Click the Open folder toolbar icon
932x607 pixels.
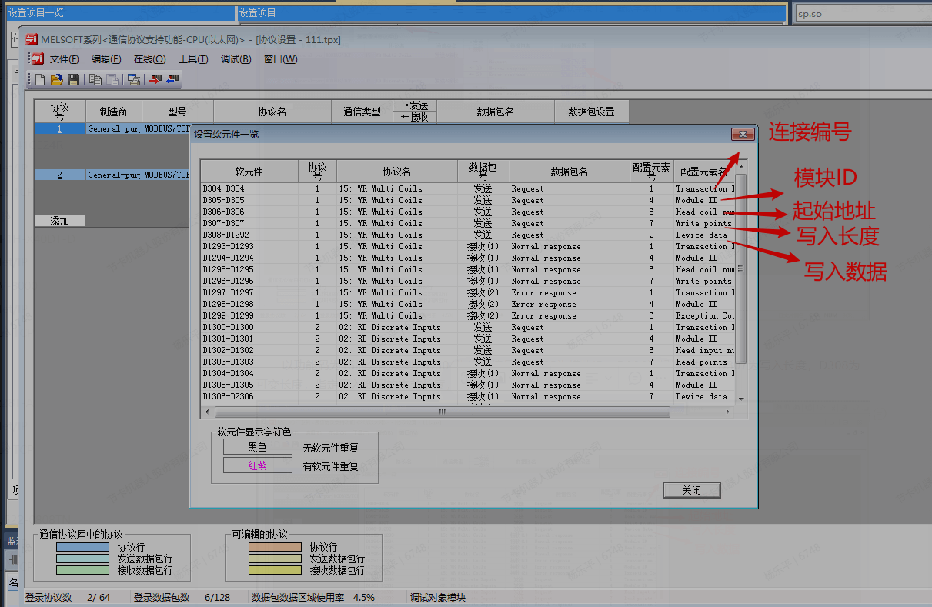click(x=56, y=79)
